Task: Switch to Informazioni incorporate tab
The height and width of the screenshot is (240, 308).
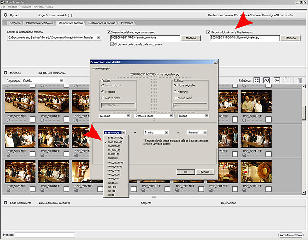Action: [40, 23]
